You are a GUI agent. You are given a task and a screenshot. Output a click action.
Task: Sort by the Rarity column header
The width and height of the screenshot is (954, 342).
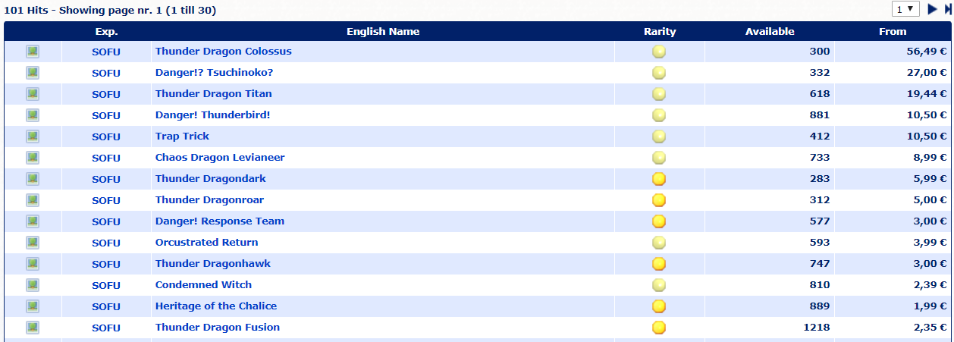coord(660,32)
